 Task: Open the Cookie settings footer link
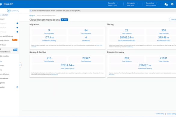171,114
